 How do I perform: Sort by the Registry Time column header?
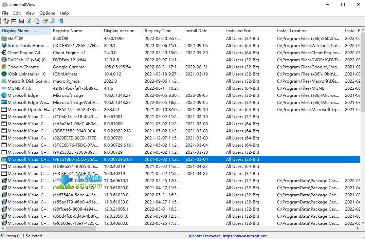(163, 30)
